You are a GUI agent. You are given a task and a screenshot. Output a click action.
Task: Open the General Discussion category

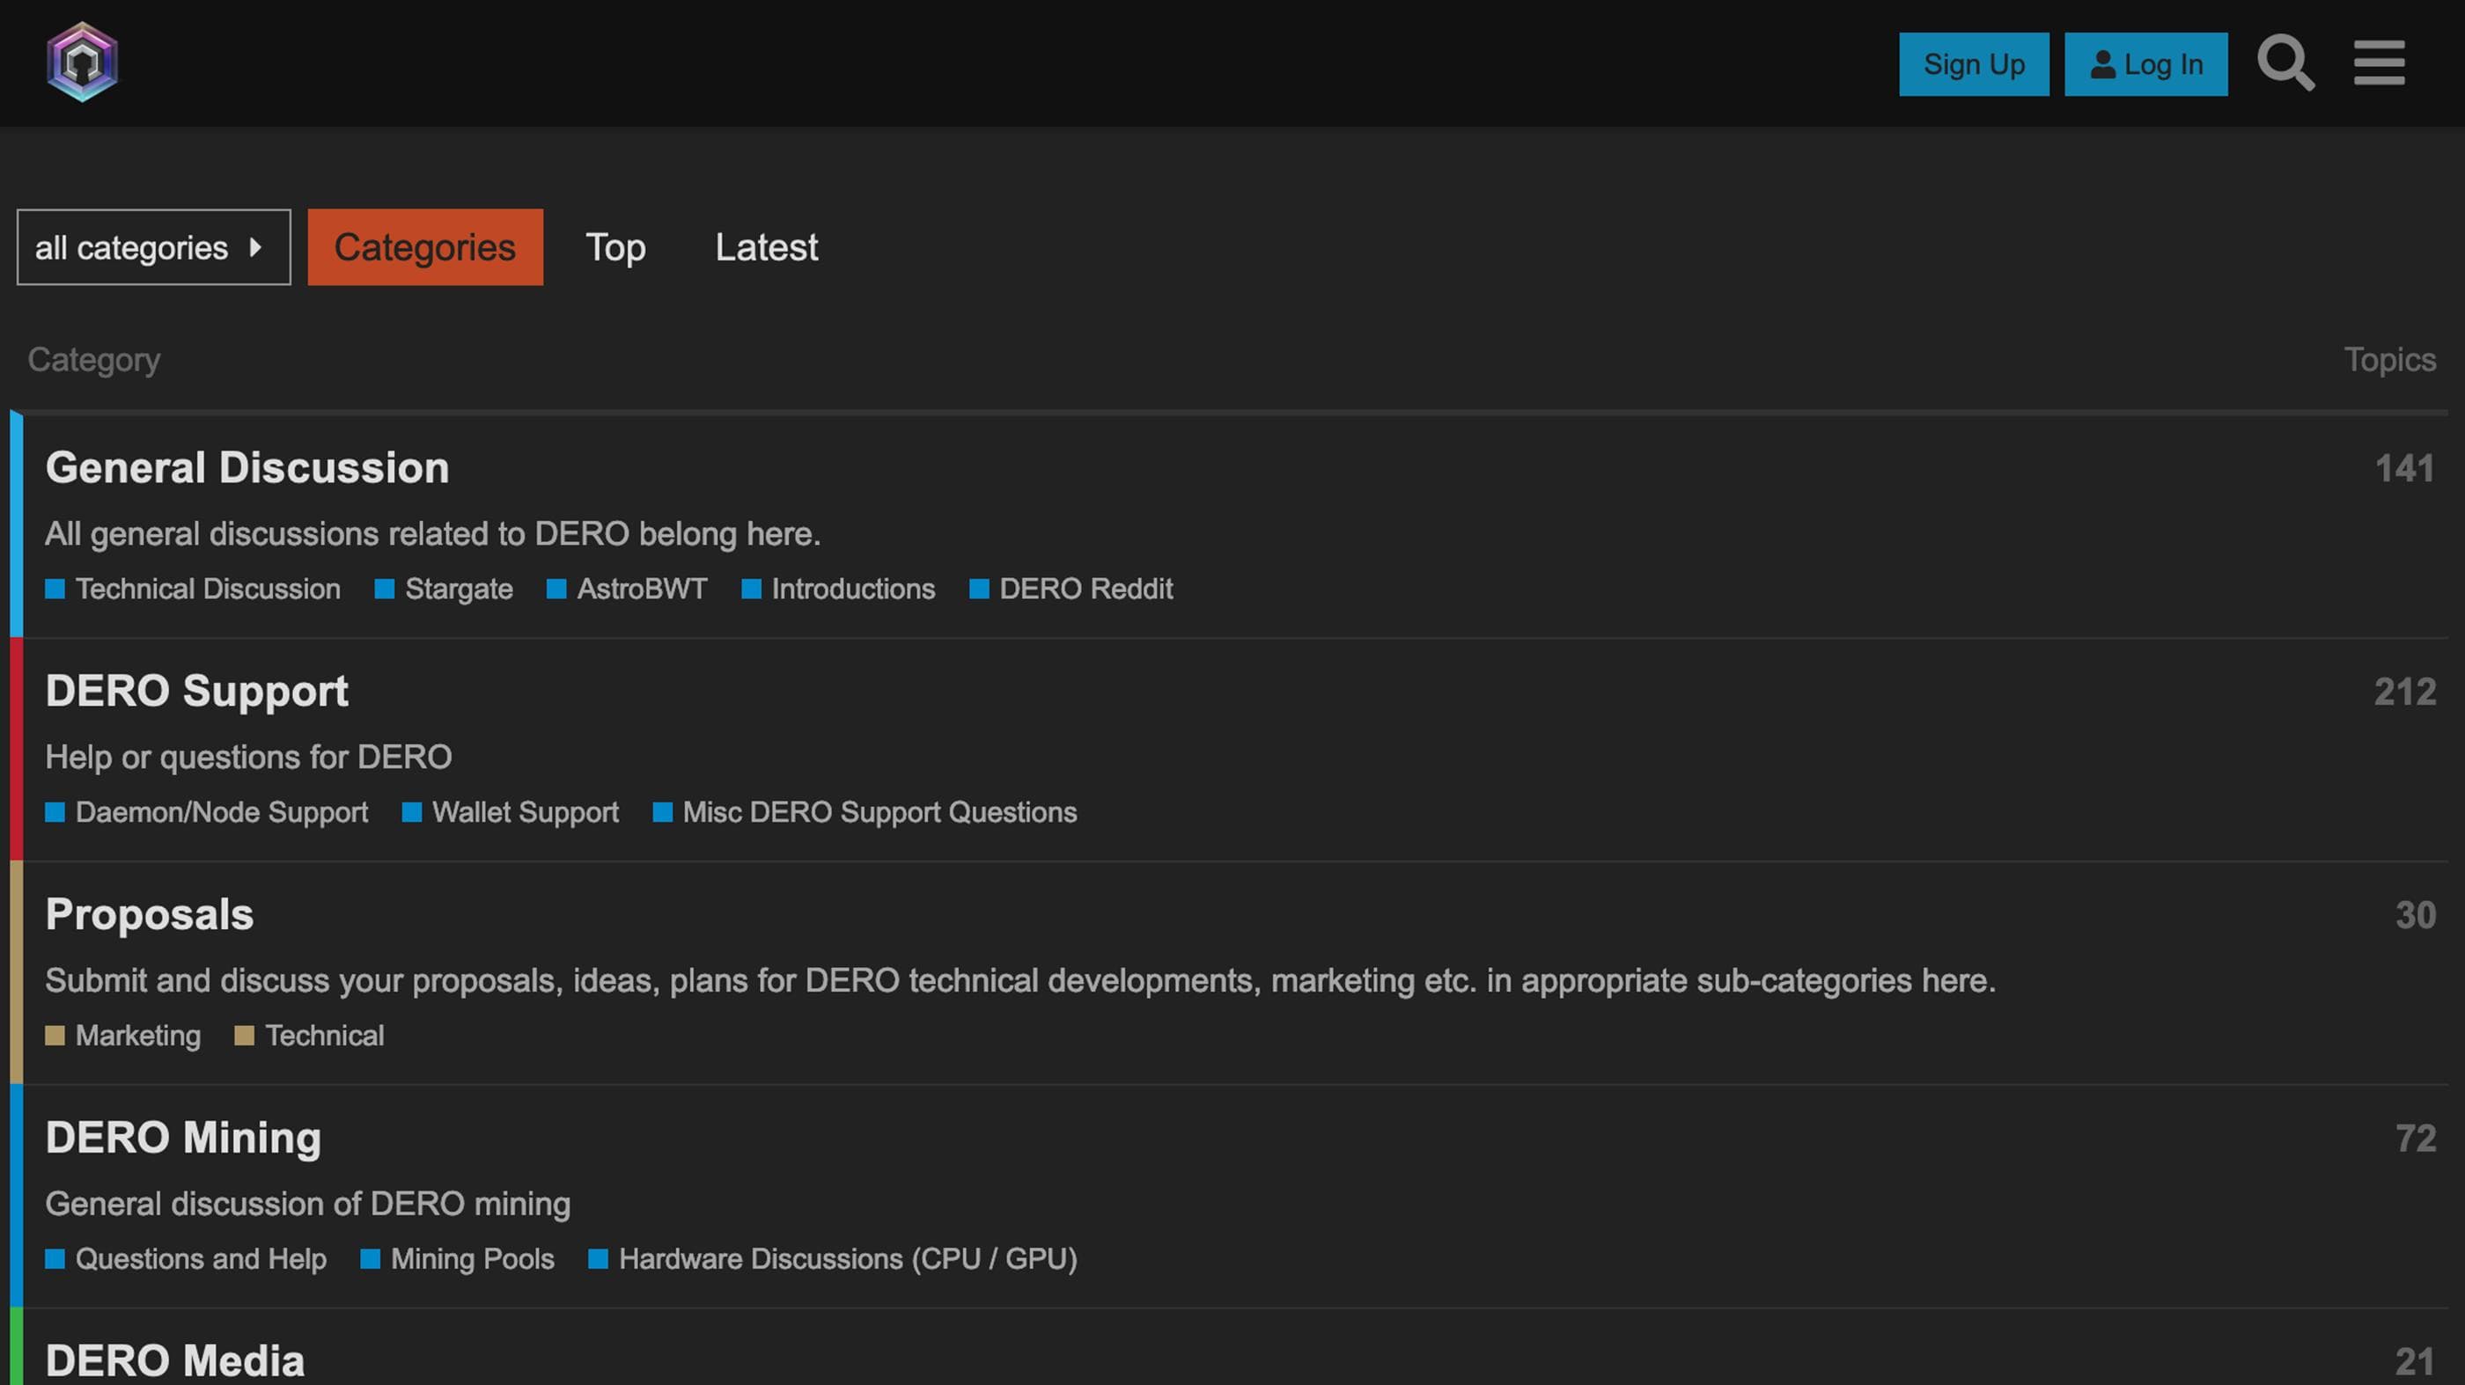(246, 469)
